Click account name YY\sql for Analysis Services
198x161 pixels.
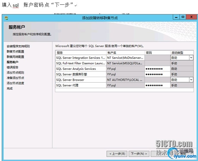pyautogui.click(x=125, y=69)
